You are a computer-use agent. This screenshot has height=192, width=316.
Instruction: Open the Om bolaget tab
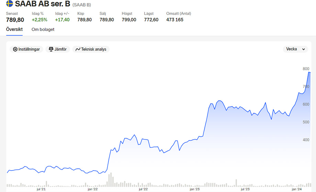(43, 29)
